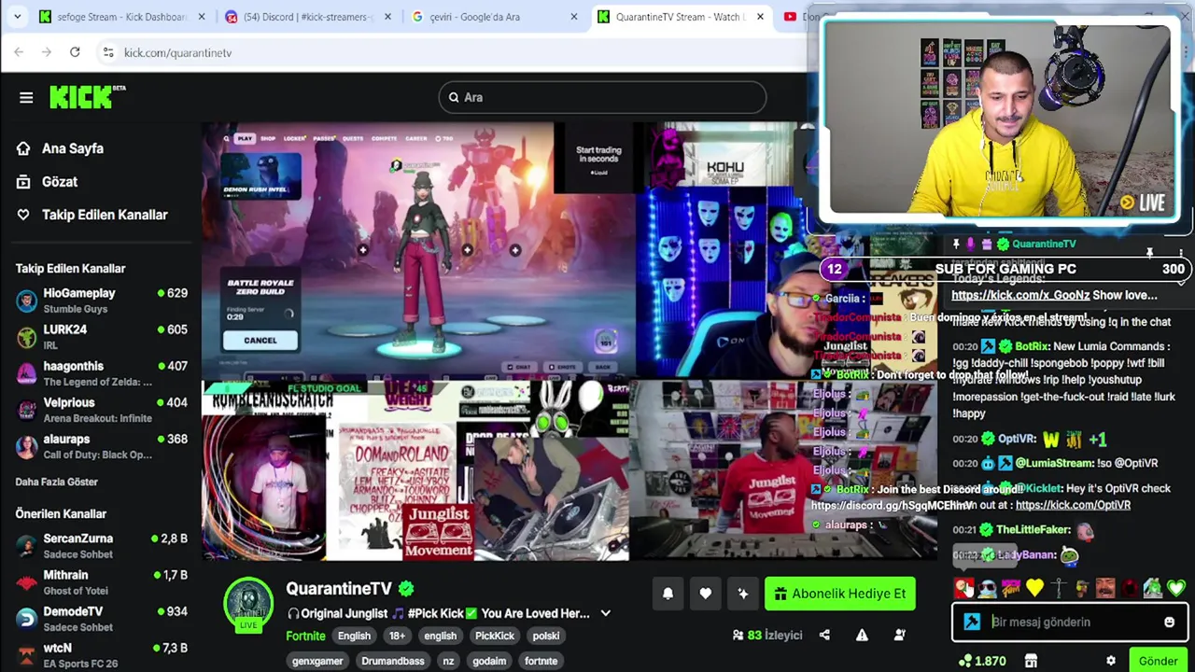1195x672 pixels.
Task: Open chat settings gear icon
Action: pyautogui.click(x=1111, y=661)
